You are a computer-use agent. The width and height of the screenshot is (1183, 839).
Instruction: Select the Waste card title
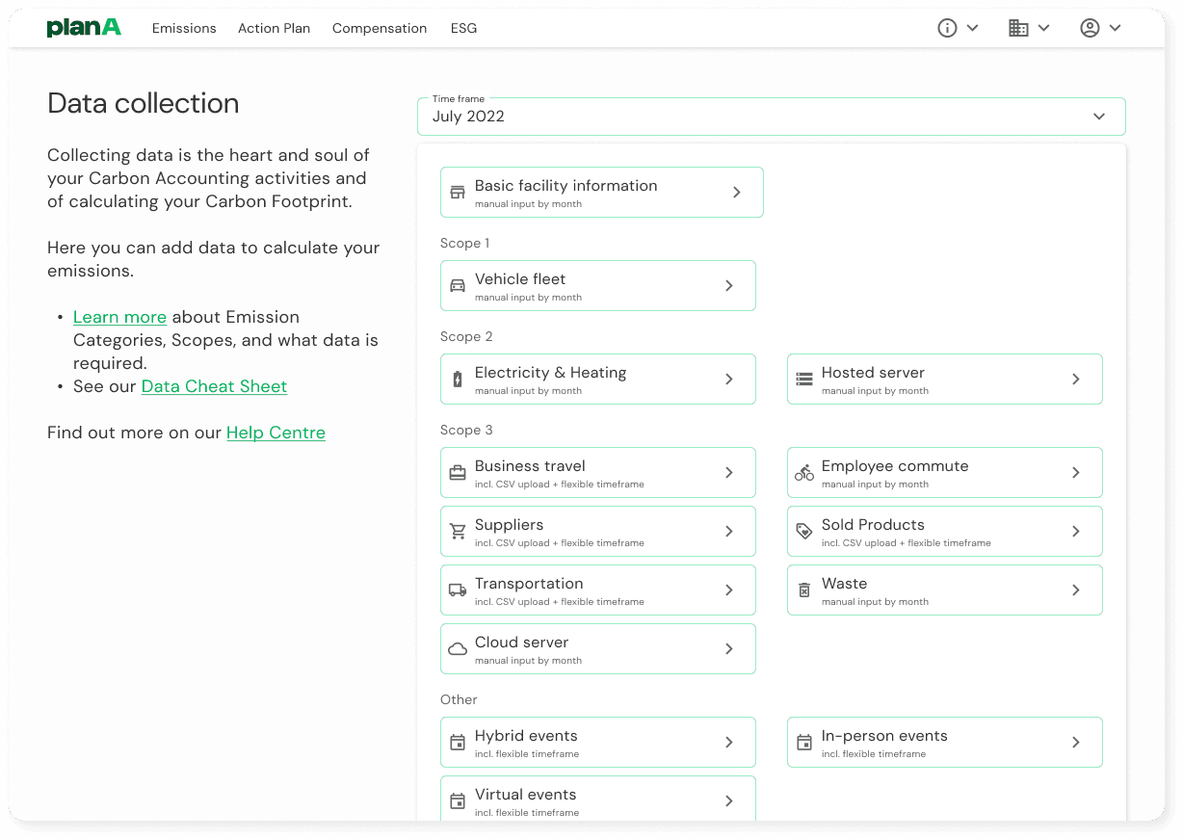point(844,584)
